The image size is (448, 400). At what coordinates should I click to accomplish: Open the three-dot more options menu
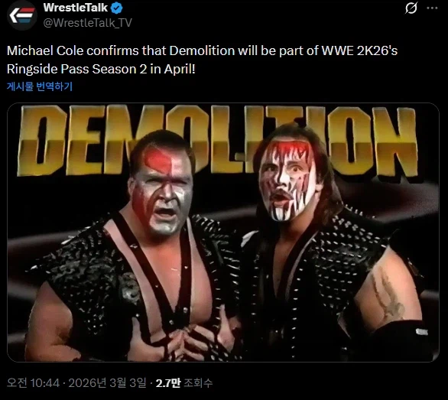pos(432,8)
